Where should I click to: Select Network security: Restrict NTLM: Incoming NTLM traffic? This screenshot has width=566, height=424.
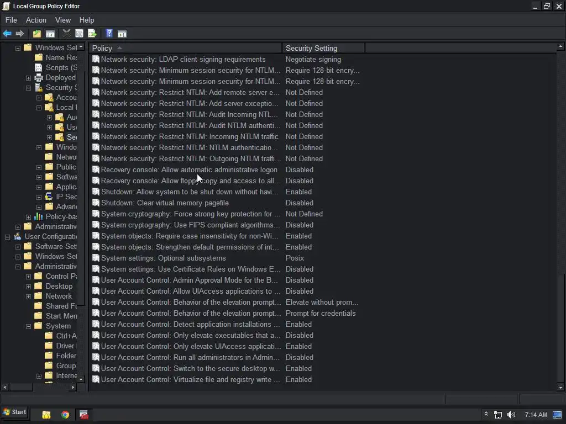pos(190,137)
